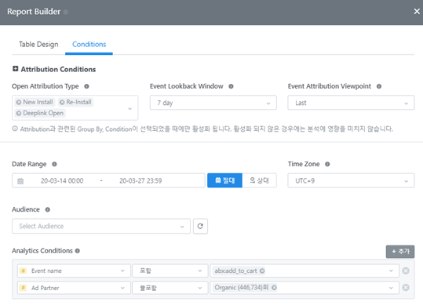Click the + 추가 add condition button
Image resolution: width=423 pixels, height=305 pixels.
click(400, 252)
